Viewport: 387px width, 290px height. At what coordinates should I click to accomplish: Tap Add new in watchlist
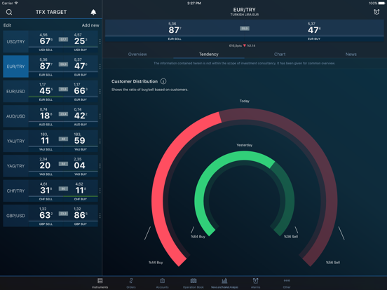click(x=90, y=25)
